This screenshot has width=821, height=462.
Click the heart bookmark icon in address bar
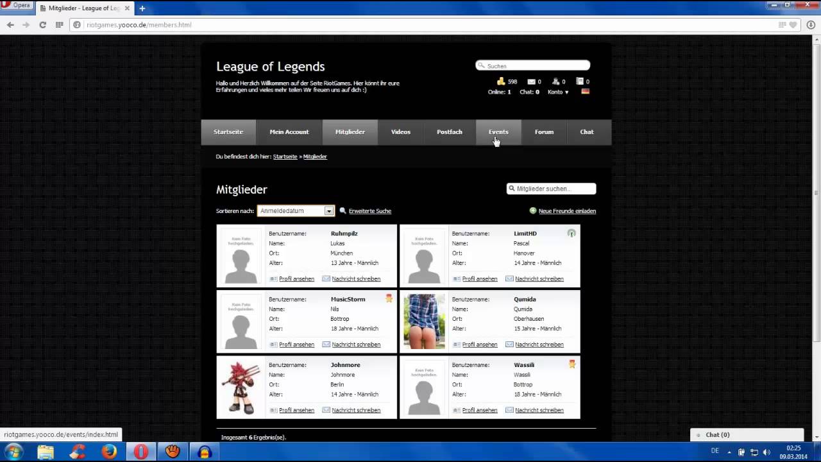[793, 25]
